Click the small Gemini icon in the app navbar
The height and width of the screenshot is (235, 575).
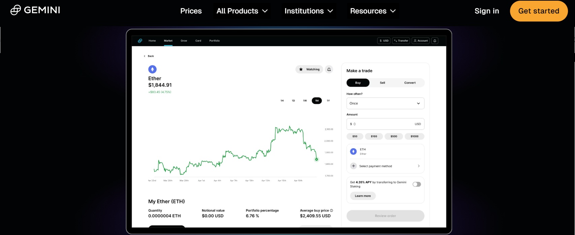[x=140, y=41]
